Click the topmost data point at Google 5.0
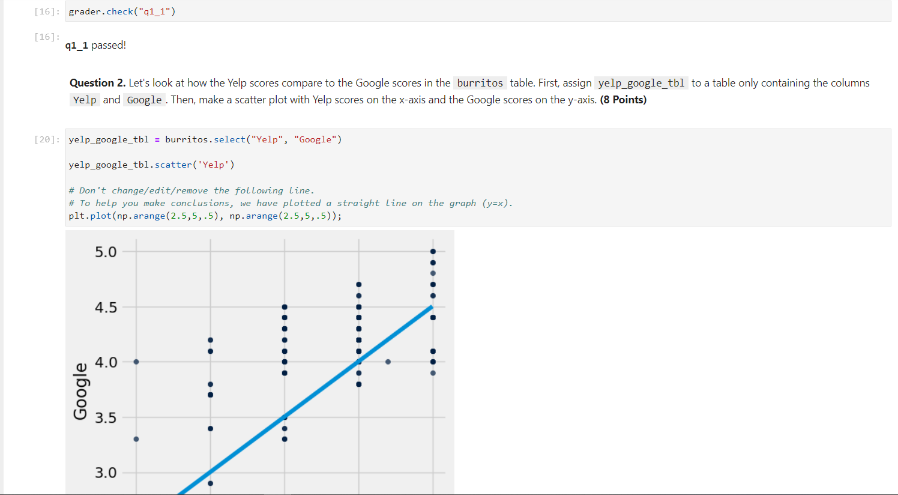Viewport: 898px width, 495px height. [x=432, y=251]
